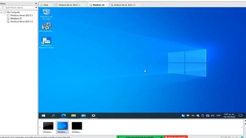Select the first dark VM thumbnail
This screenshot has height=138, width=246.
tap(48, 127)
